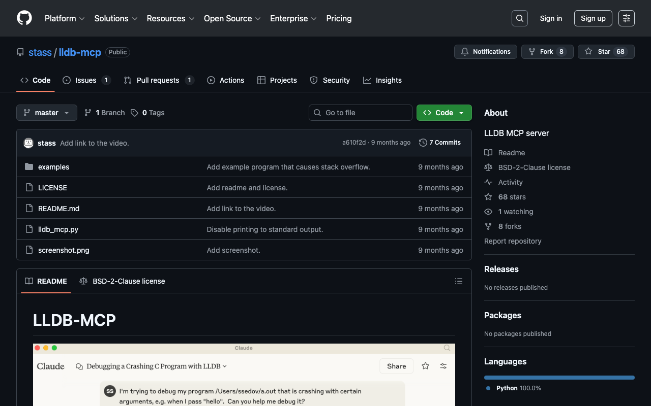Switch to the Issues tab
The height and width of the screenshot is (406, 651).
86,80
